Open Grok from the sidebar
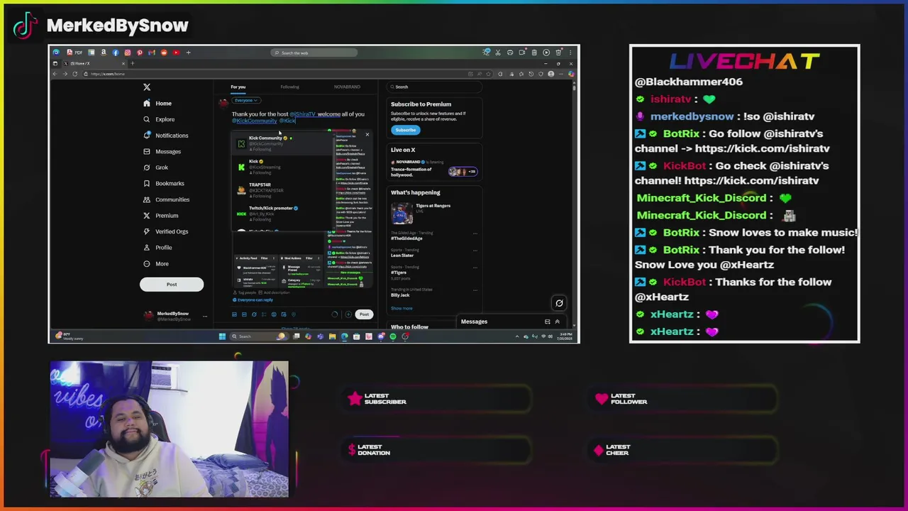 155,167
